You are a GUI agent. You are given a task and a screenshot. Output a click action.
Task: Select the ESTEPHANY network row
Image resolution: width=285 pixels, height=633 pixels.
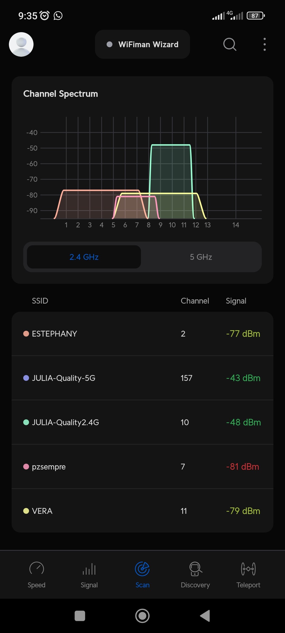pos(142,334)
